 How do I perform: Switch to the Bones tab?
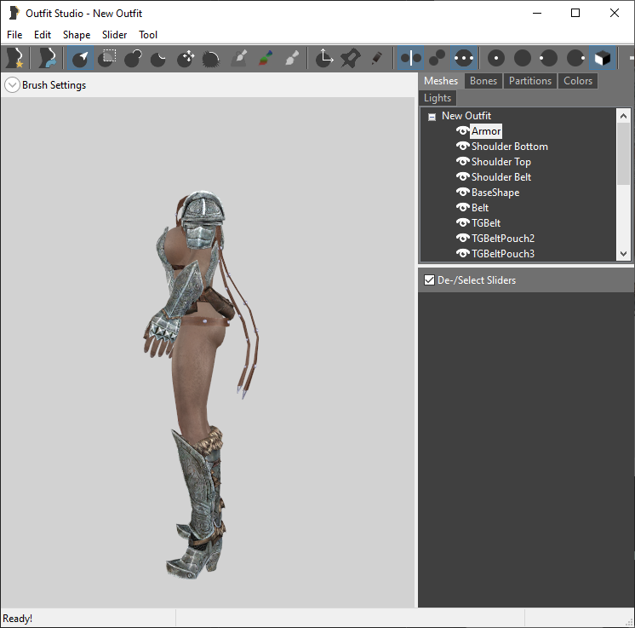483,81
